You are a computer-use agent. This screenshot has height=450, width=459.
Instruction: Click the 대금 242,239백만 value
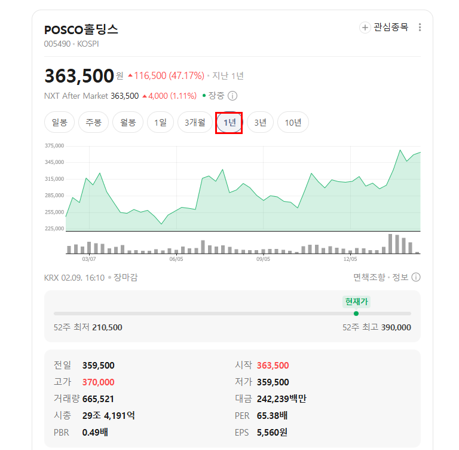[x=281, y=399]
